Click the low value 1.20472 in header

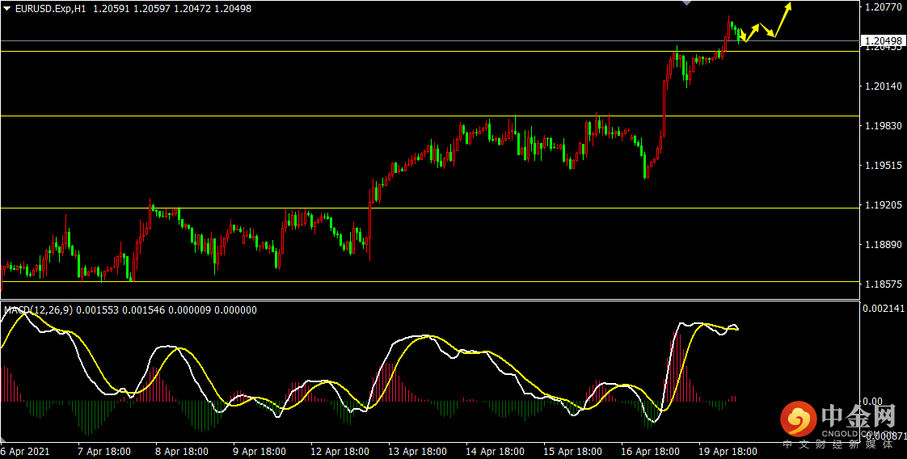[x=192, y=9]
